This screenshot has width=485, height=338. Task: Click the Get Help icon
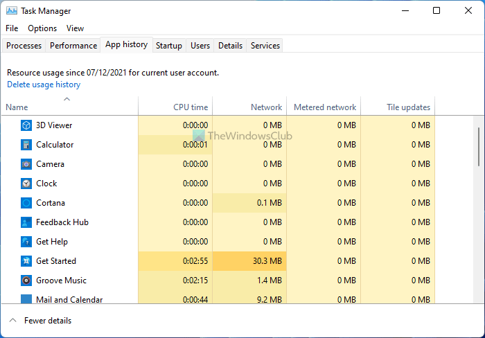click(x=26, y=242)
